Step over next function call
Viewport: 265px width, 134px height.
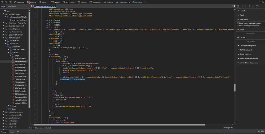click(x=242, y=6)
